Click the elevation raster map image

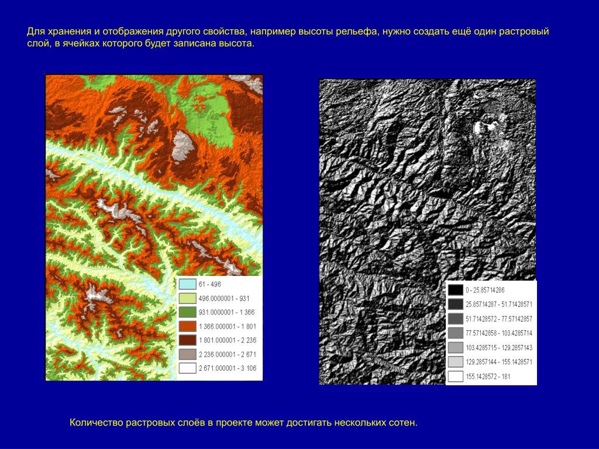[154, 227]
